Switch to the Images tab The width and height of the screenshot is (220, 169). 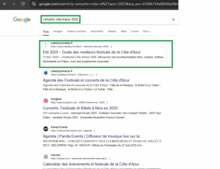pos(58,31)
